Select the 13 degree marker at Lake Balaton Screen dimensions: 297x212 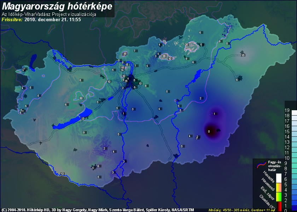(x=83, y=118)
